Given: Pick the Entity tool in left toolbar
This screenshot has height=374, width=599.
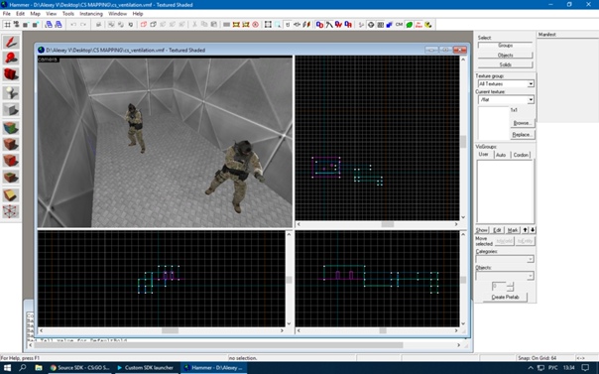Looking at the screenshot, I should (x=11, y=93).
